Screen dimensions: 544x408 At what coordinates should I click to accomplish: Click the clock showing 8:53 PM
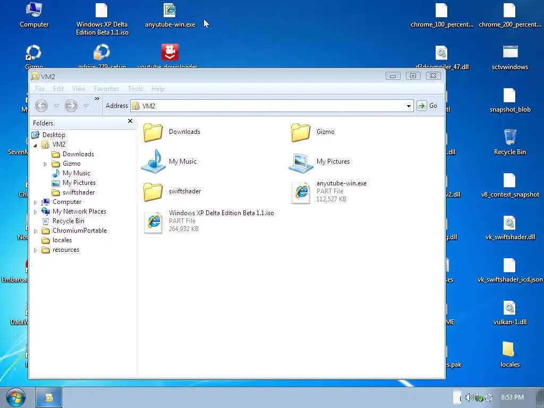coord(513,397)
